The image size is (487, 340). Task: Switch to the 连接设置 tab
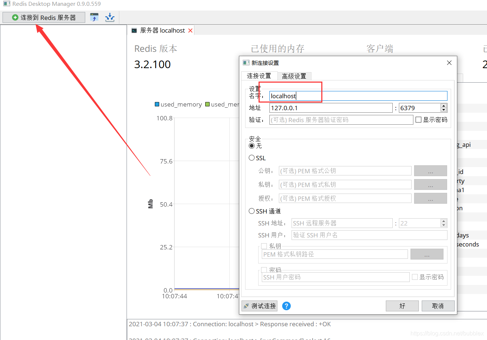[x=259, y=76]
